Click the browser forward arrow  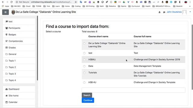pyautogui.click(x=7, y=2)
